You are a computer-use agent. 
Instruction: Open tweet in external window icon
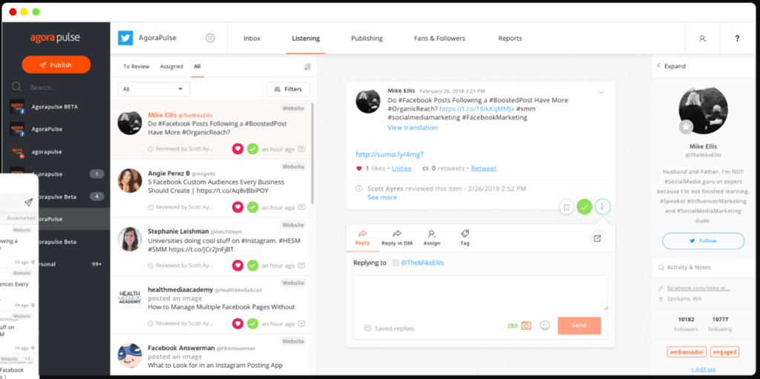click(597, 238)
